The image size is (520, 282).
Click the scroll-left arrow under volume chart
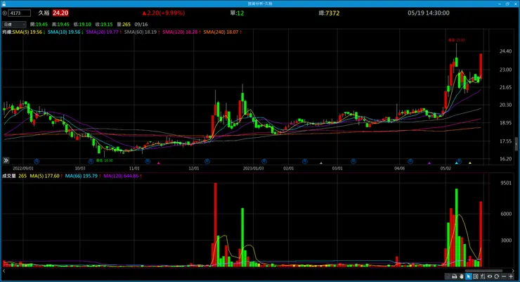click(x=4, y=271)
